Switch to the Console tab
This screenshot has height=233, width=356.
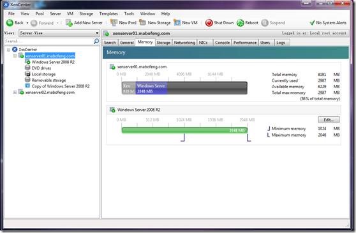(222, 43)
